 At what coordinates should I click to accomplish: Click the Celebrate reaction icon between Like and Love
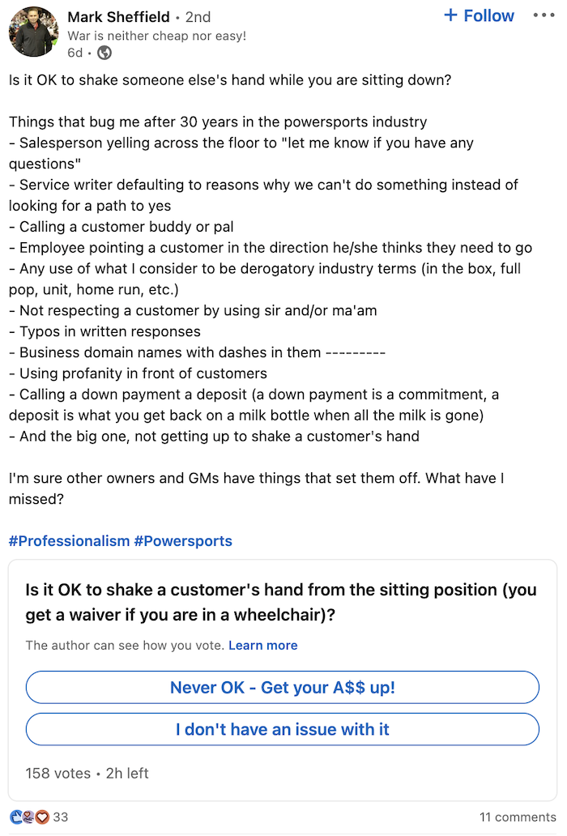pyautogui.click(x=29, y=817)
